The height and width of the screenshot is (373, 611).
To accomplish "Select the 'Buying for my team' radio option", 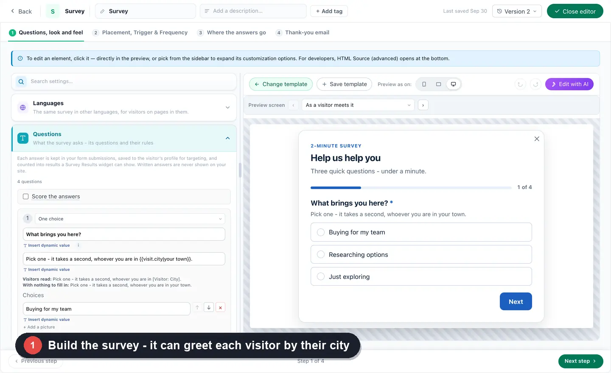I will click(x=321, y=232).
